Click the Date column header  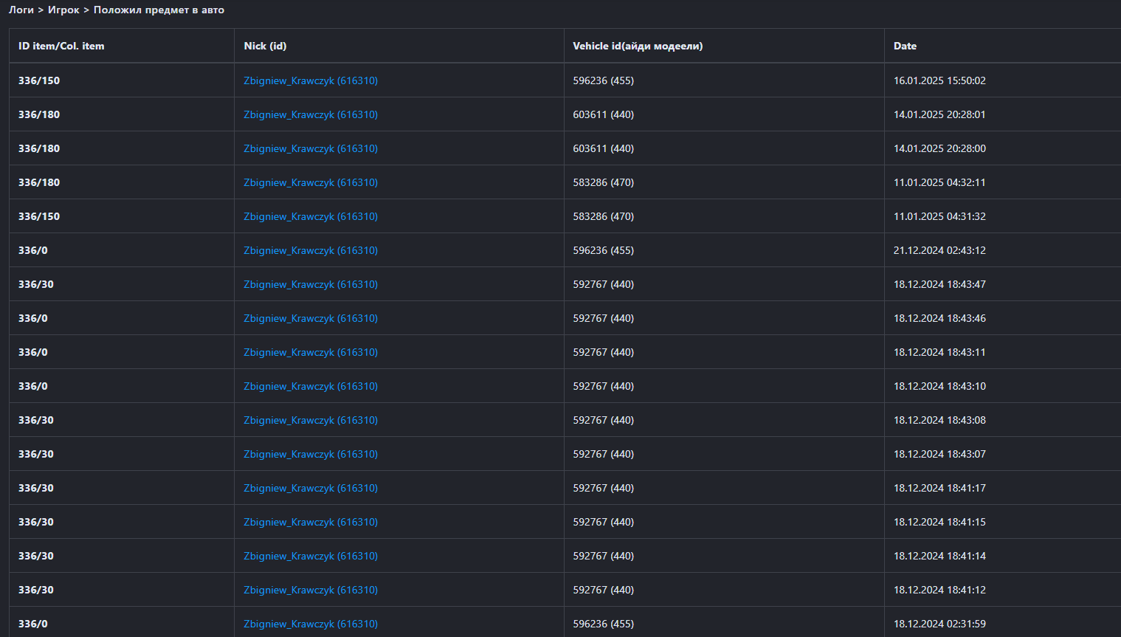[x=905, y=46]
